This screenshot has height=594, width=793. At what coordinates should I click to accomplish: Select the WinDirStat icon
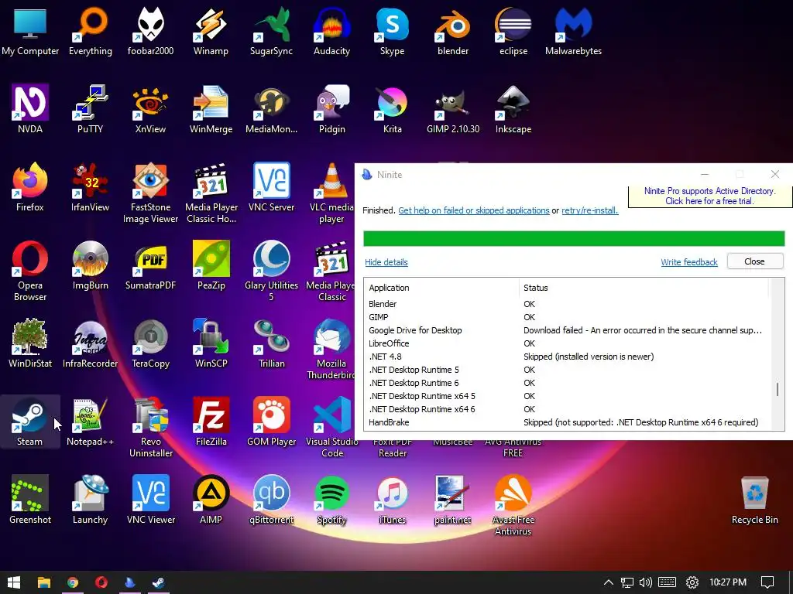coord(30,343)
